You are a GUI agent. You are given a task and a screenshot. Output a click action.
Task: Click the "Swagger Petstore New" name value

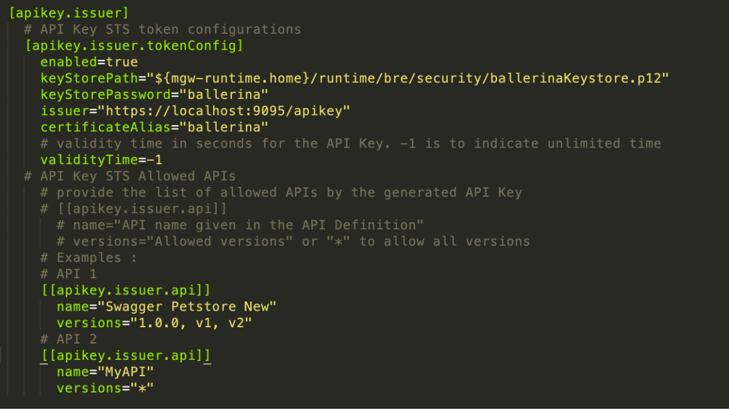point(191,307)
